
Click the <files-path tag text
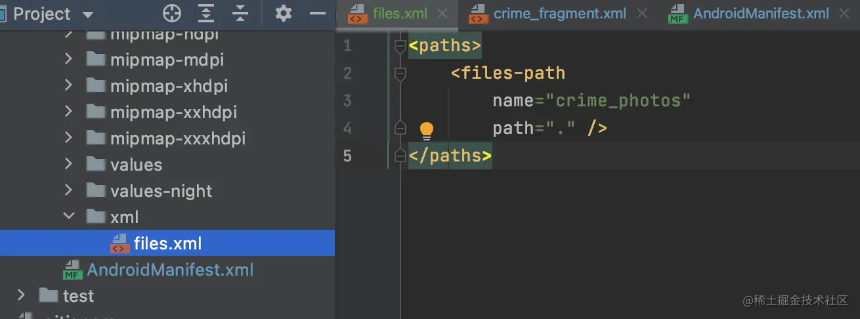(508, 73)
